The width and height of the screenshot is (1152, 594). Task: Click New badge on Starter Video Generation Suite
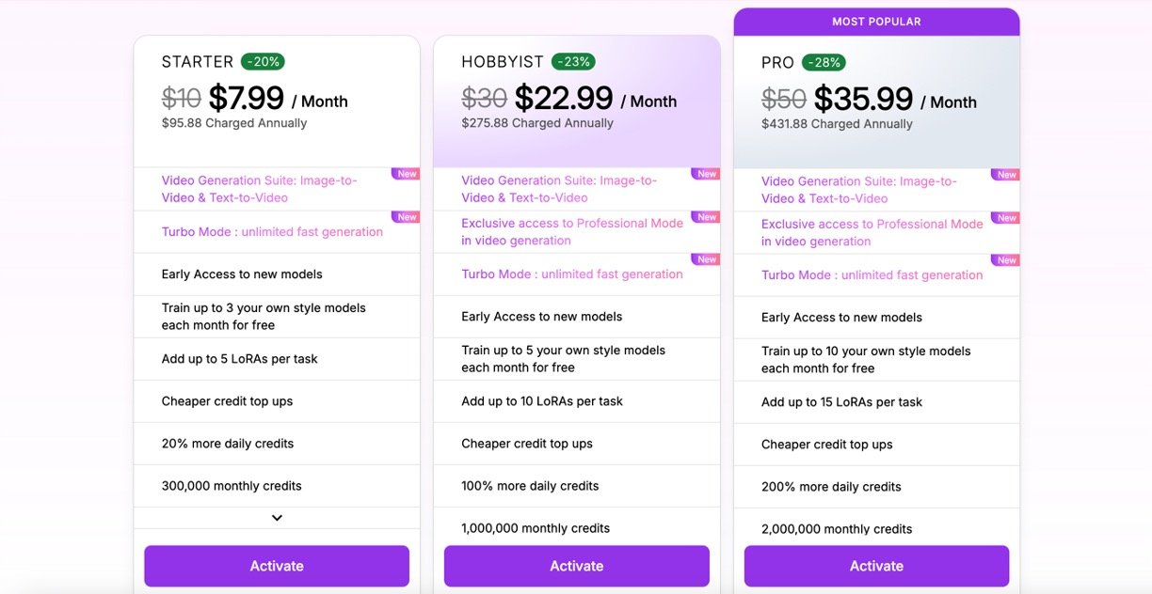[407, 174]
